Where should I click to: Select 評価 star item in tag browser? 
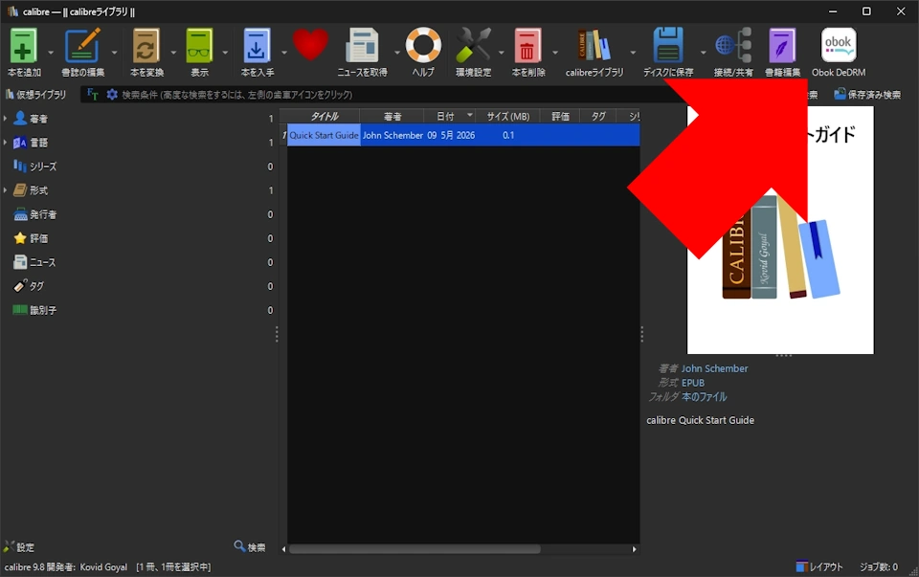tap(38, 238)
